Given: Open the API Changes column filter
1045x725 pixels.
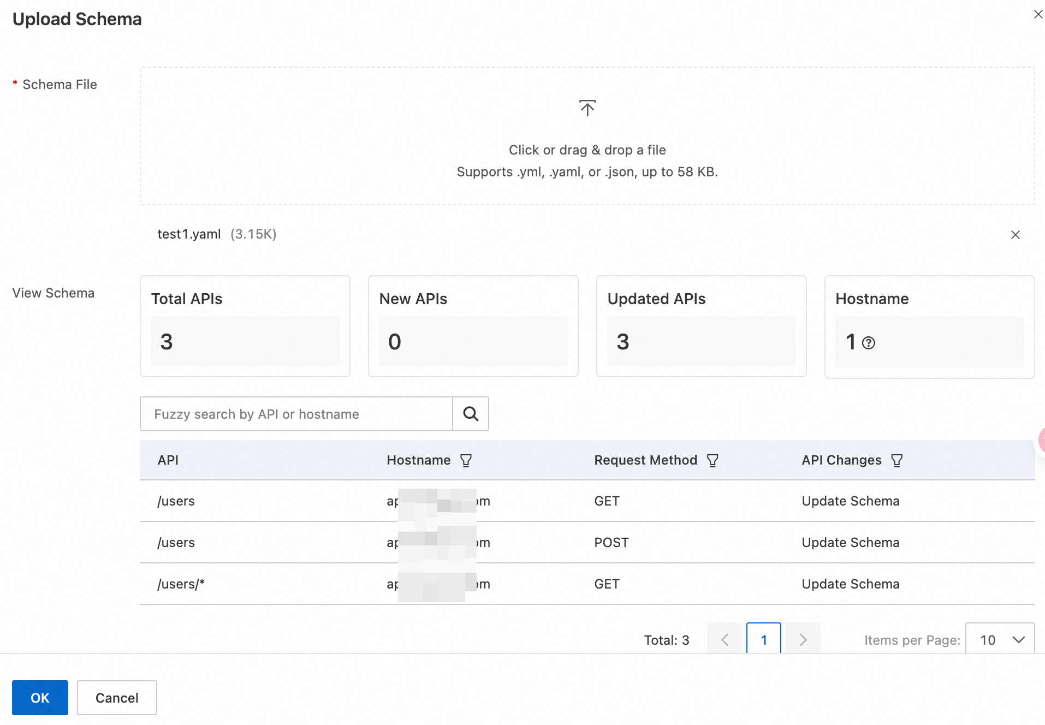Looking at the screenshot, I should [896, 461].
